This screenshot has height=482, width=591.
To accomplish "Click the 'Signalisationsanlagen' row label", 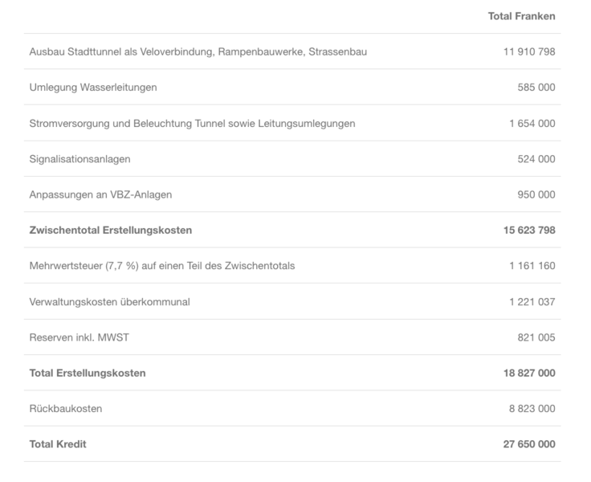I will (x=79, y=159).
